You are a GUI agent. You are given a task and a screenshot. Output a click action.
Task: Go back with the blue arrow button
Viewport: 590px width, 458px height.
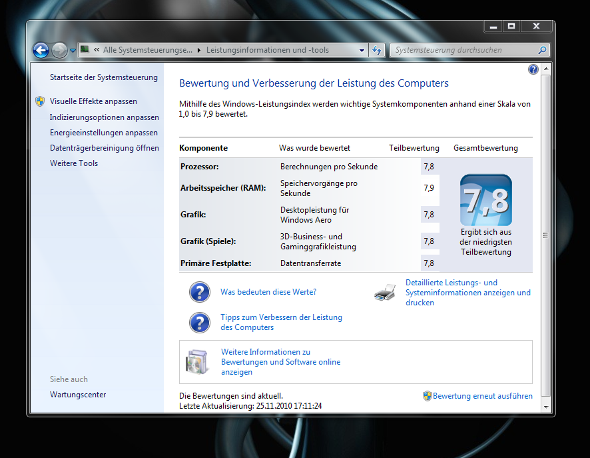pos(41,50)
